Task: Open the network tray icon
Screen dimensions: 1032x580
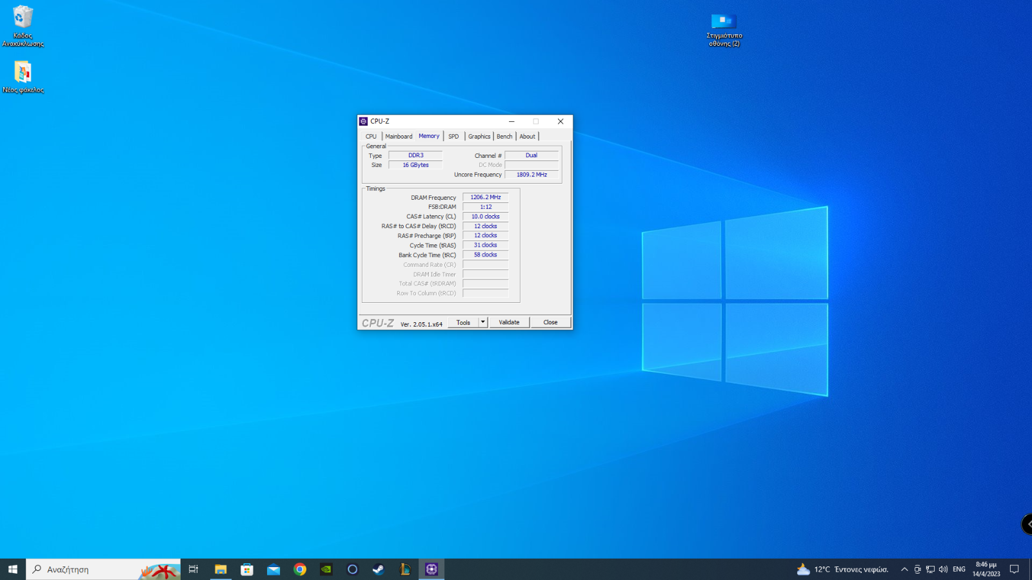Action: [930, 569]
